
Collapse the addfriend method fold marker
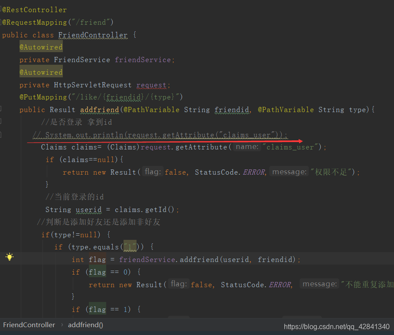[1, 109]
